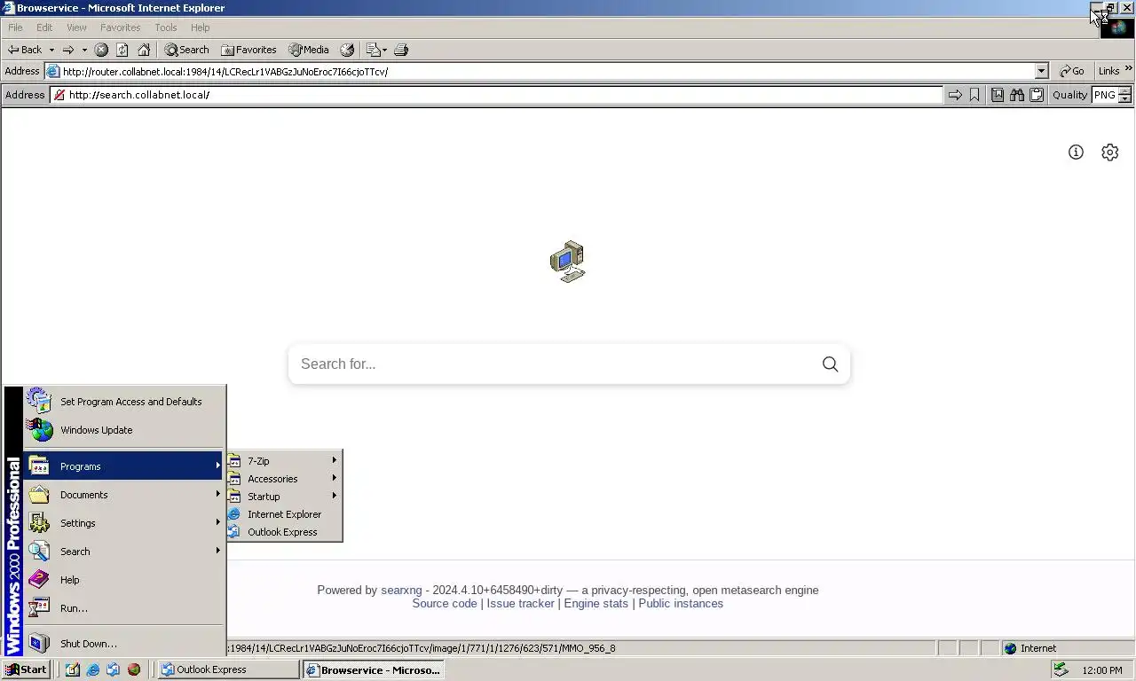Choose Run... from the Start menu
This screenshot has height=681, width=1136.
[124, 608]
